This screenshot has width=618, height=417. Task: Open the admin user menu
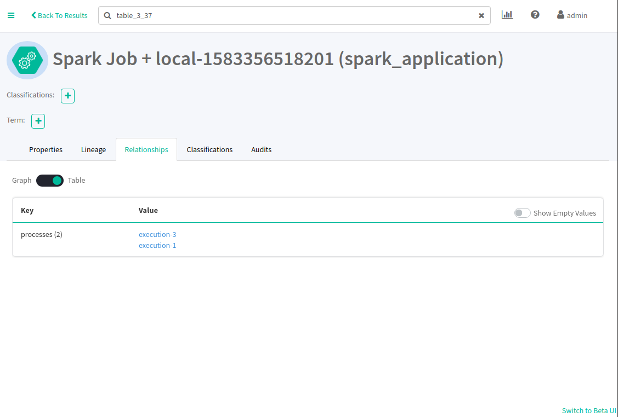(572, 15)
